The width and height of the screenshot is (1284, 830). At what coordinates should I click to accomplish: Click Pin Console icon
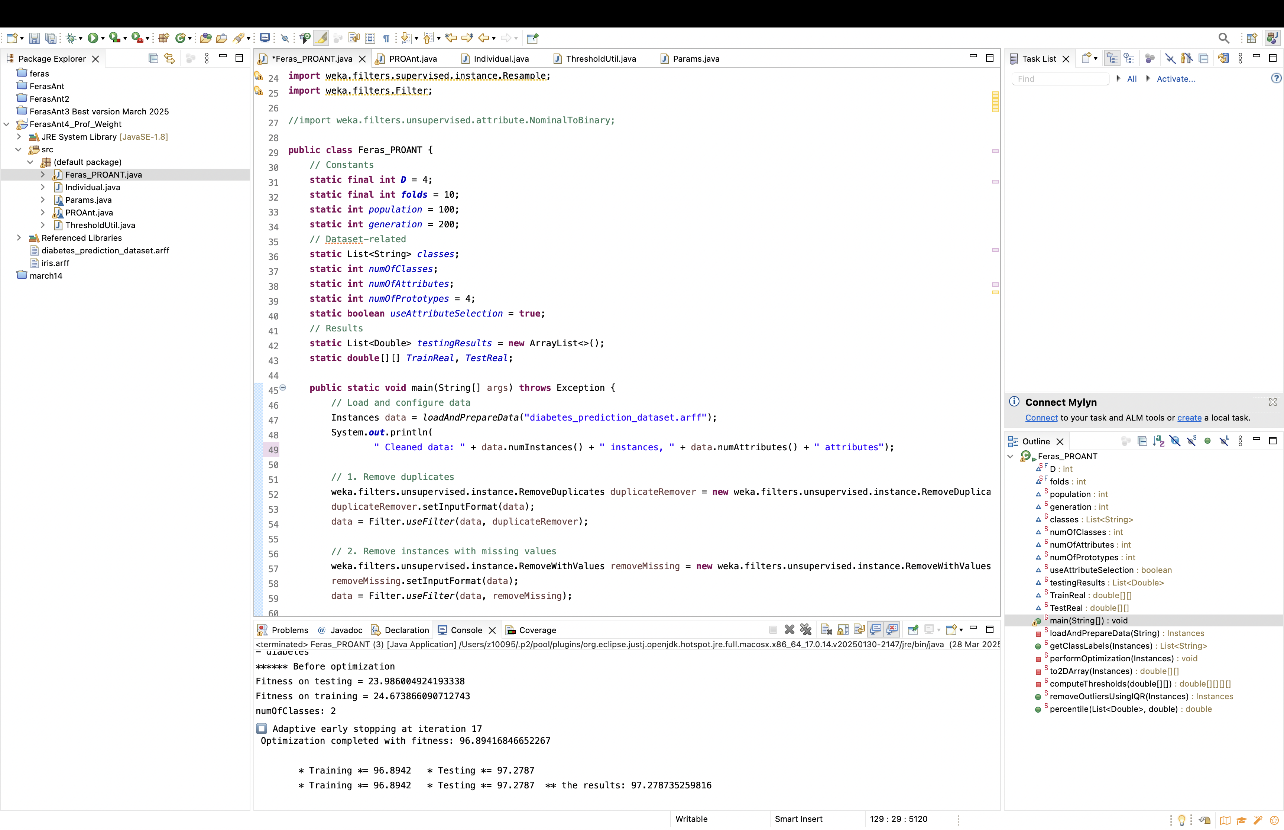coord(913,629)
